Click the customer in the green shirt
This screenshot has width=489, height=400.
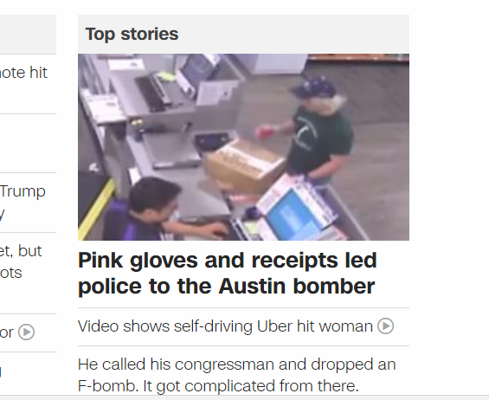(x=315, y=131)
